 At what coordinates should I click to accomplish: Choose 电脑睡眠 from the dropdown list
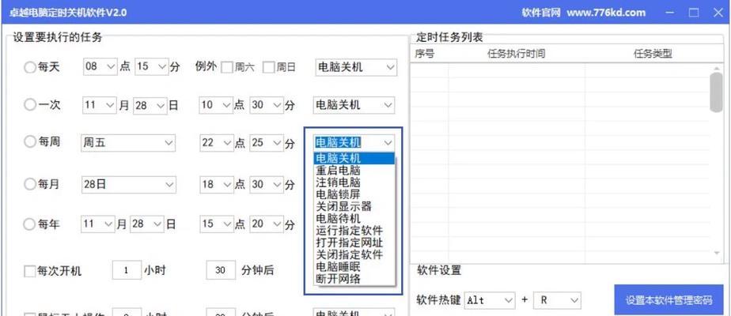(354, 267)
